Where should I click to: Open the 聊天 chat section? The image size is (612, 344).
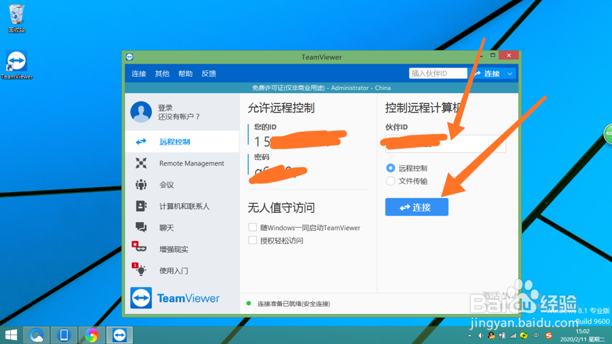[x=182, y=228]
